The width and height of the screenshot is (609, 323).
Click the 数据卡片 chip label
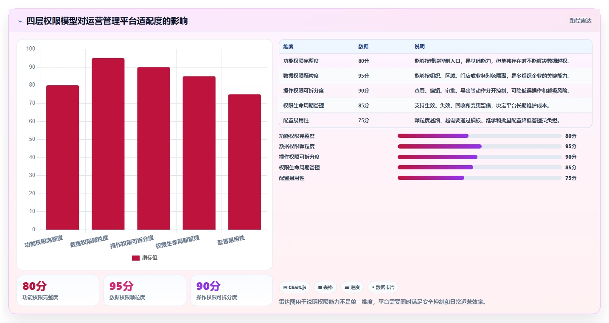385,287
